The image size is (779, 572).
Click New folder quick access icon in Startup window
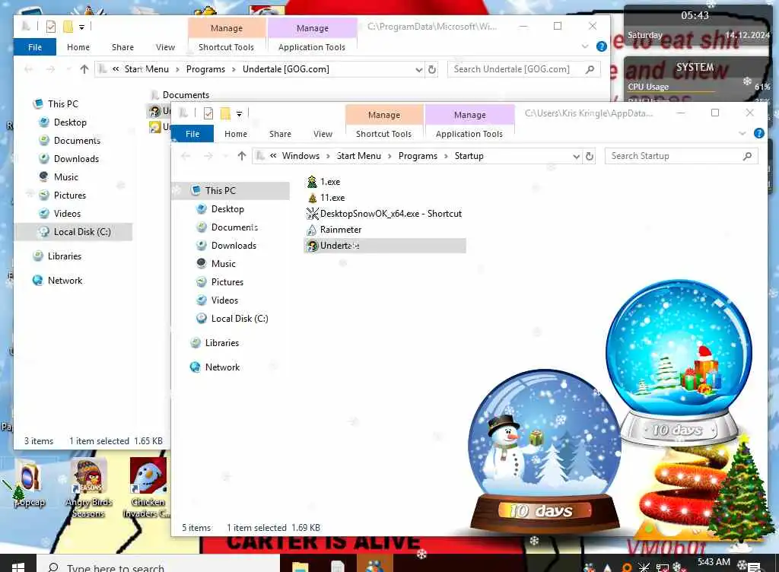pos(225,113)
